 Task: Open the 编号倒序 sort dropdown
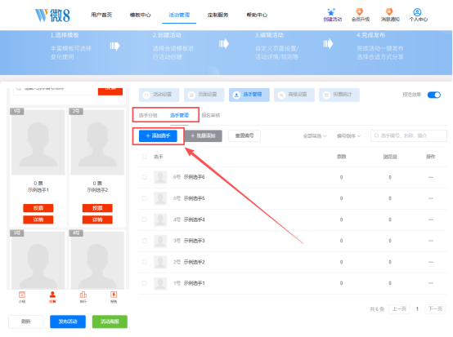[348, 136]
